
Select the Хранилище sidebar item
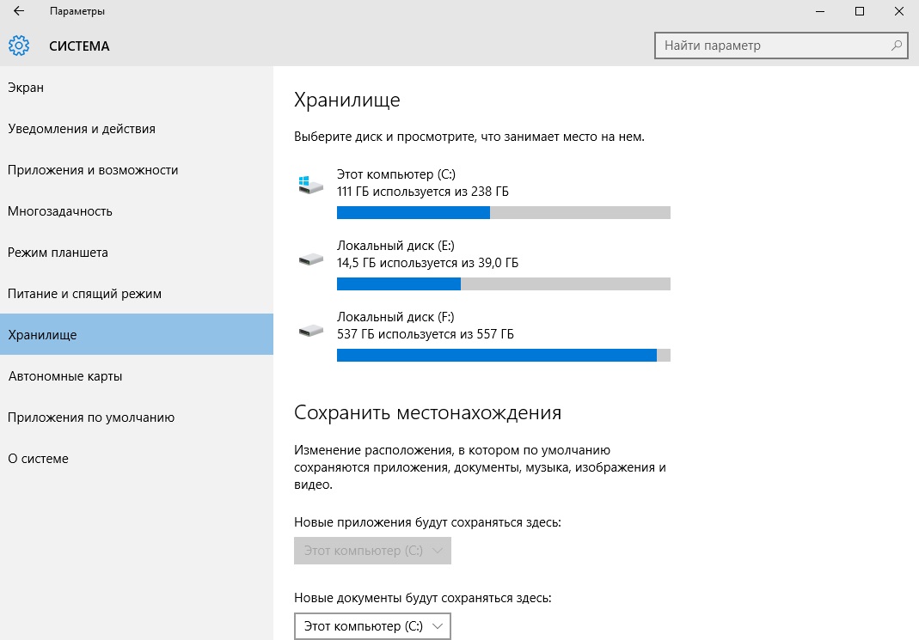click(x=137, y=334)
